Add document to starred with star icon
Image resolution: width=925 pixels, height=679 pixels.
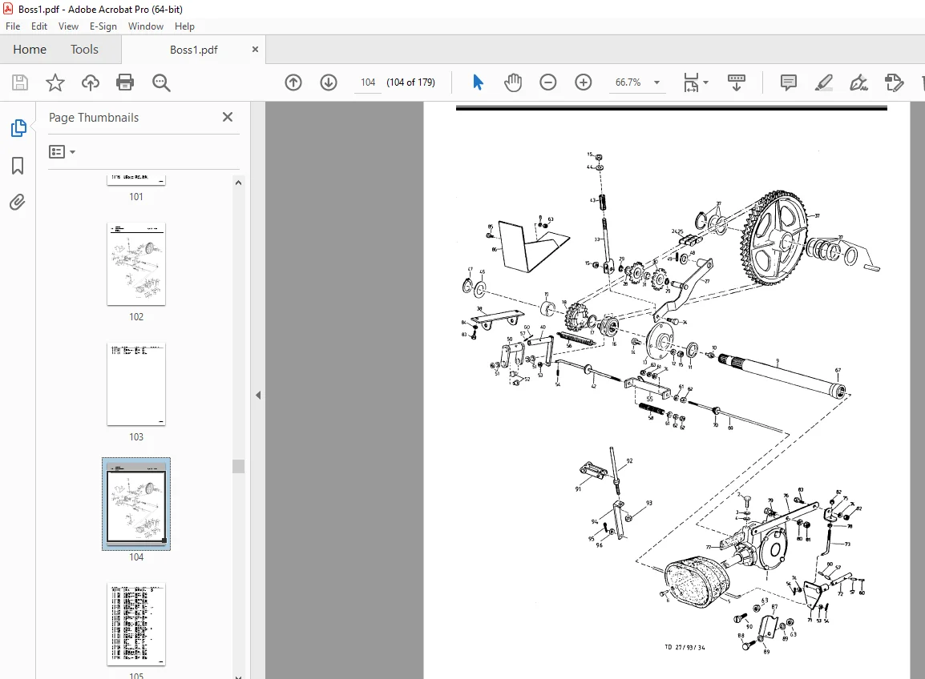[55, 82]
